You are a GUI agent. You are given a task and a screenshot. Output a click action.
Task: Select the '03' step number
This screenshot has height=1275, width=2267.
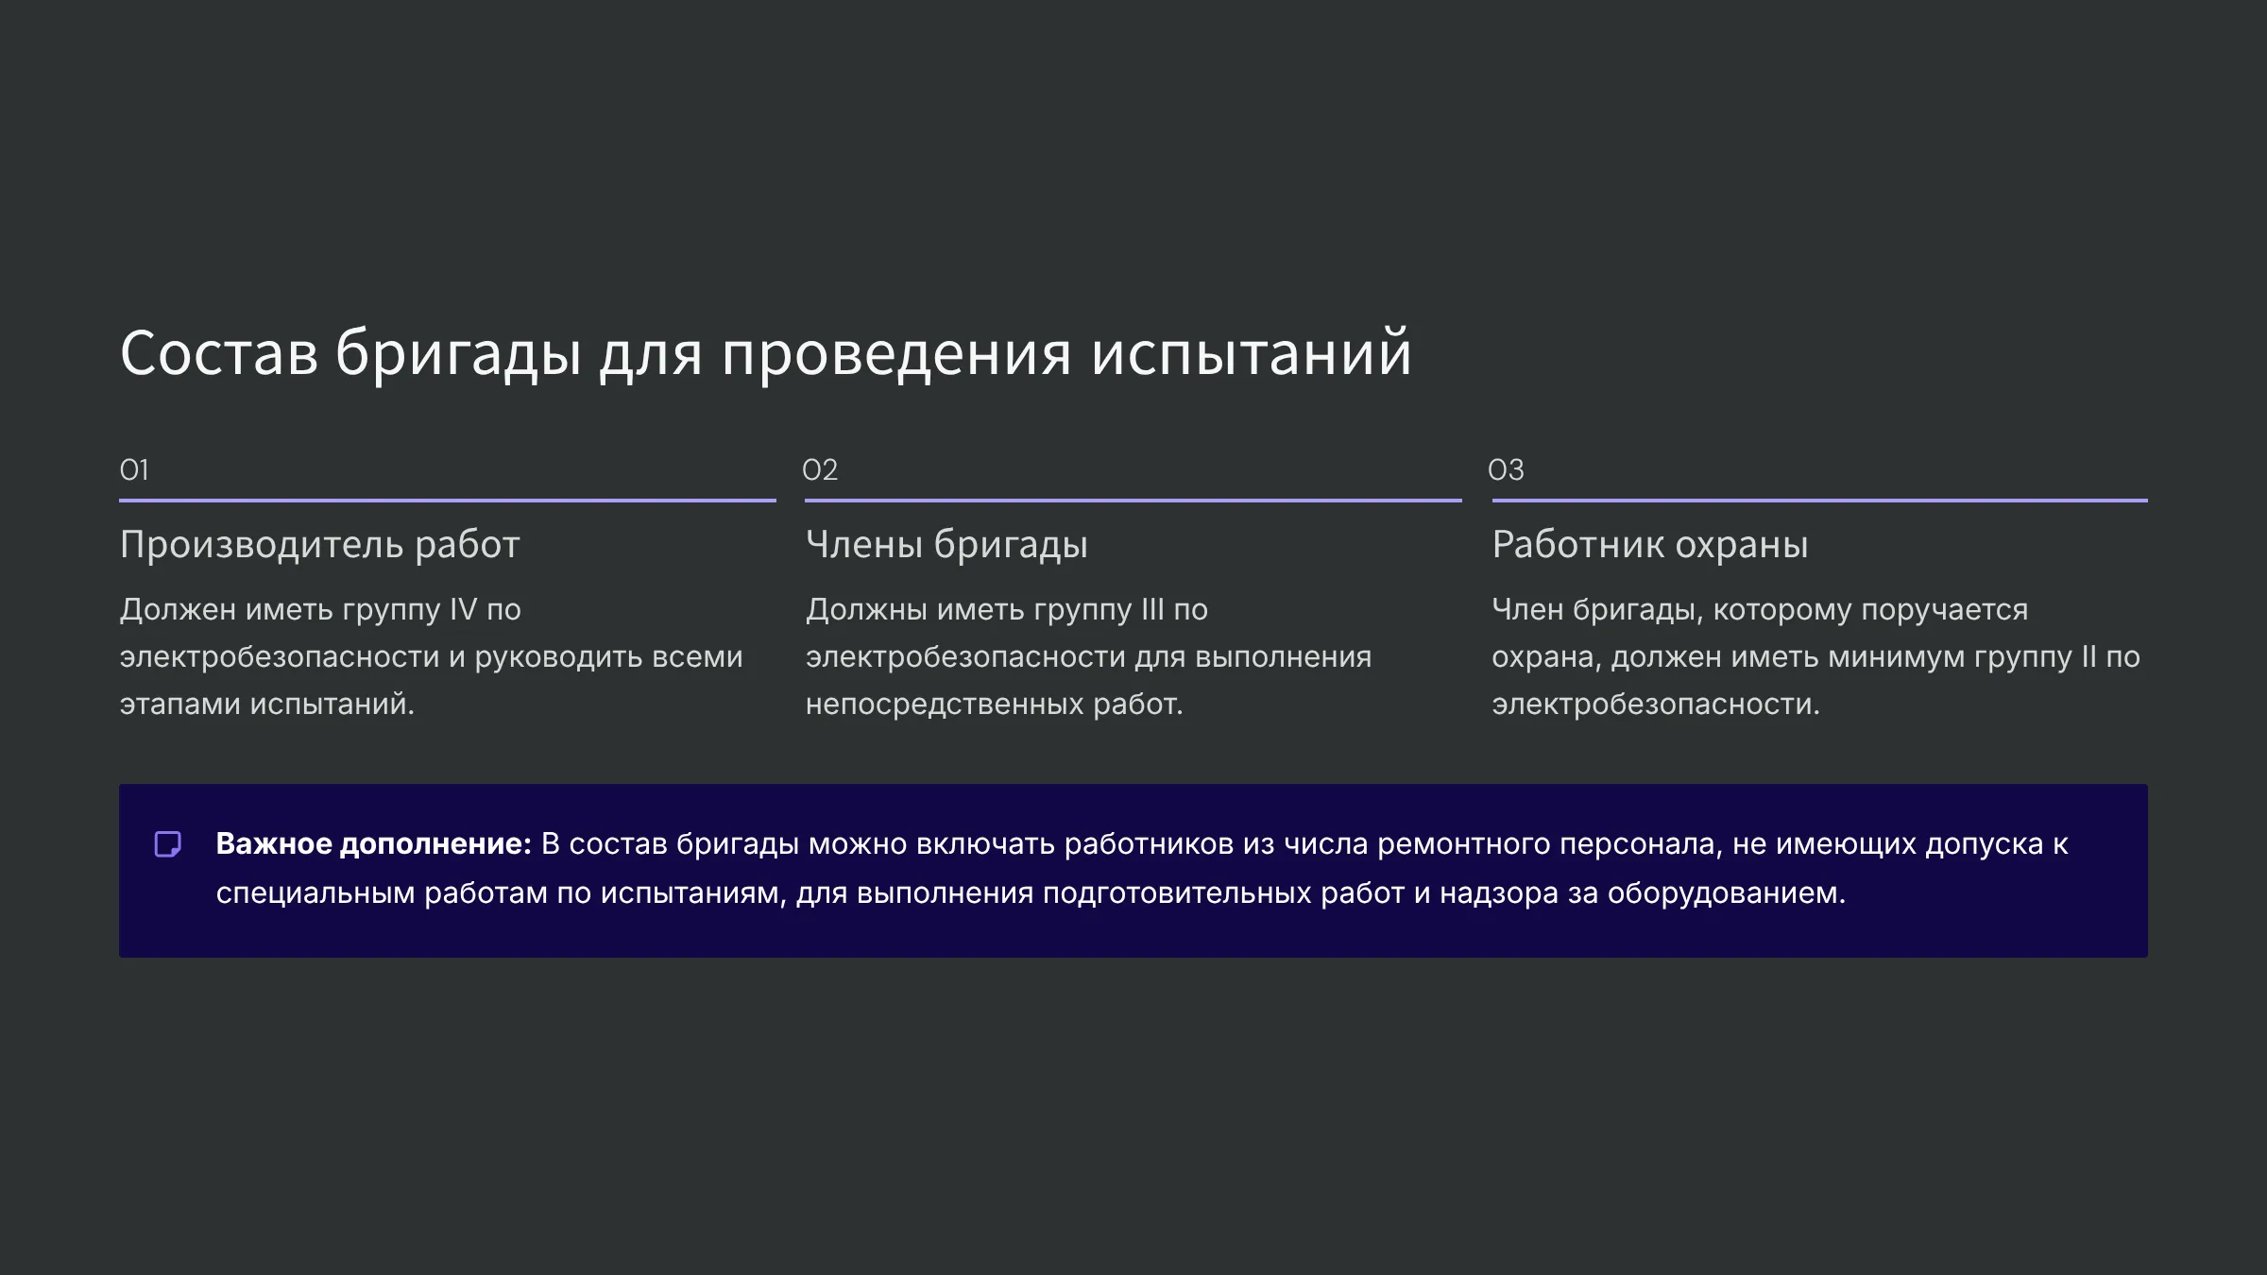tap(1506, 469)
